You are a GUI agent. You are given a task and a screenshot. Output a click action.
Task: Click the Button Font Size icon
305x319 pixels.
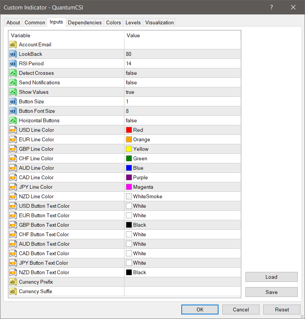pyautogui.click(x=13, y=111)
